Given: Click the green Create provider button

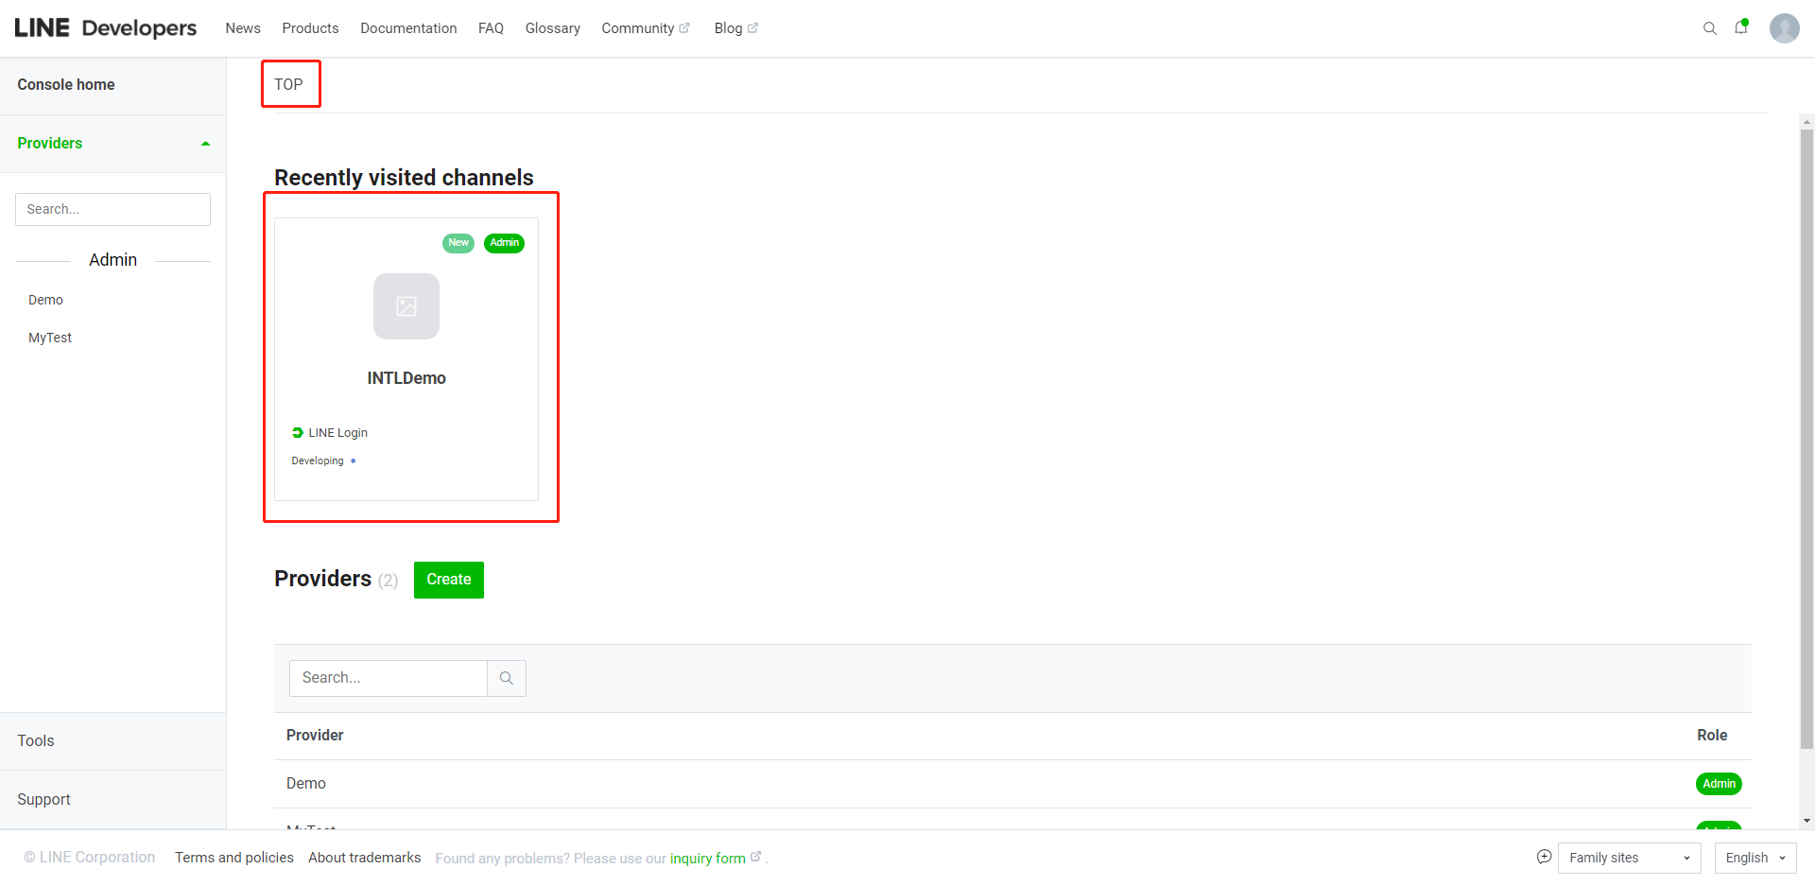Looking at the screenshot, I should pyautogui.click(x=448, y=580).
